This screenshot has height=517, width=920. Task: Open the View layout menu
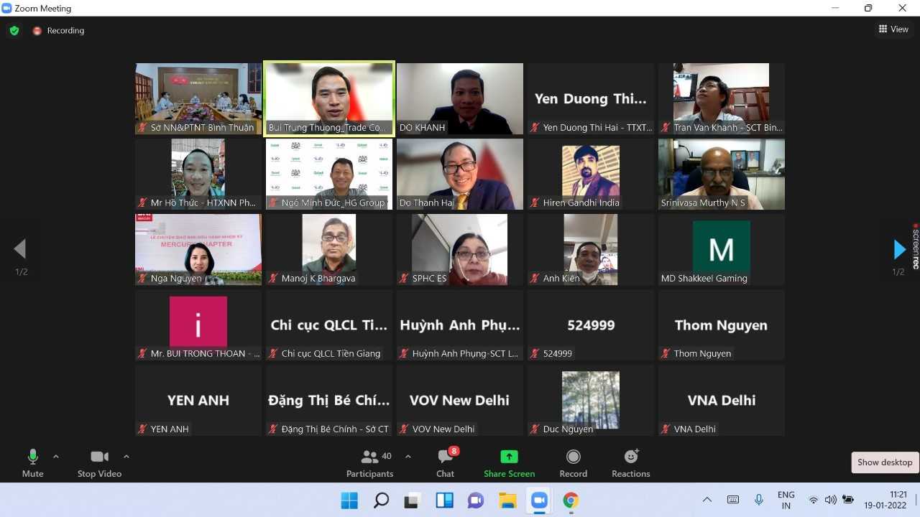893,29
